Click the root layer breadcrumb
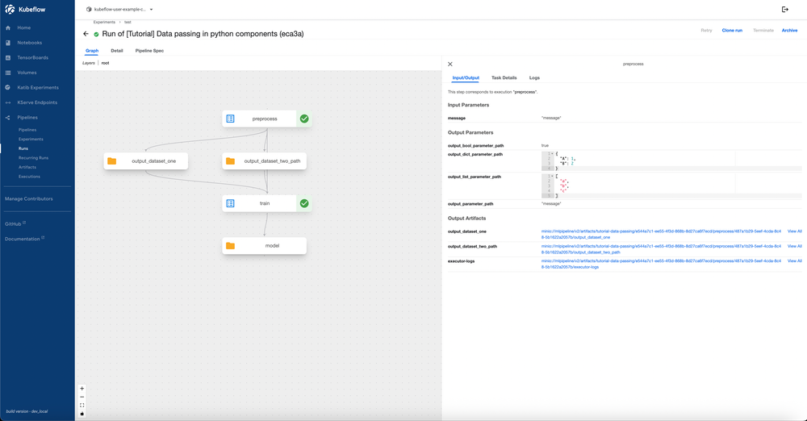 pyautogui.click(x=105, y=63)
